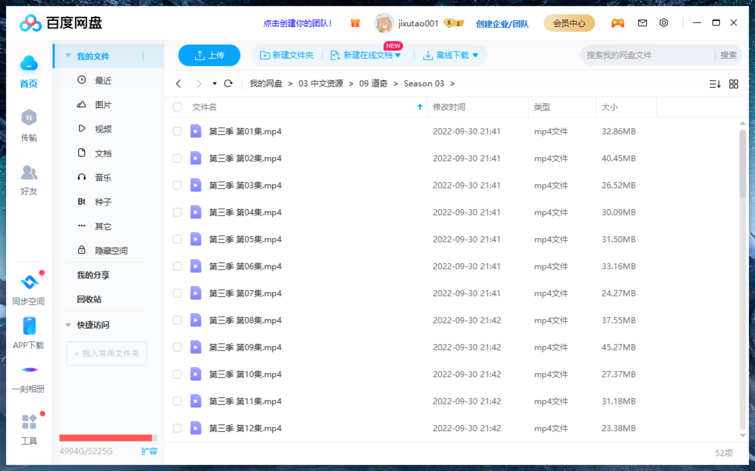Image resolution: width=755 pixels, height=471 pixels.
Task: Switch to grid view icon
Action: [x=733, y=84]
